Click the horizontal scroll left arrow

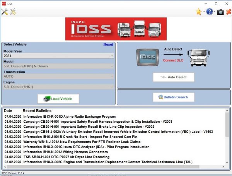click(5, 167)
